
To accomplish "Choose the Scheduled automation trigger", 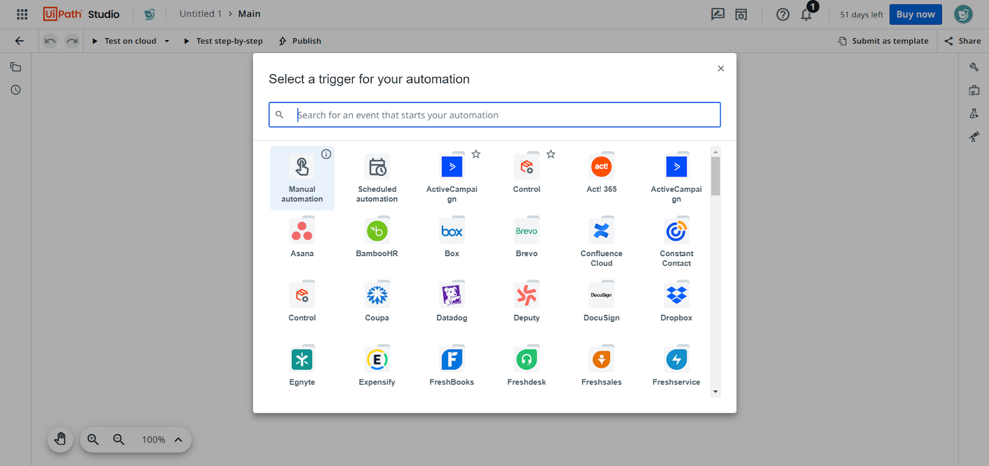I will (377, 178).
